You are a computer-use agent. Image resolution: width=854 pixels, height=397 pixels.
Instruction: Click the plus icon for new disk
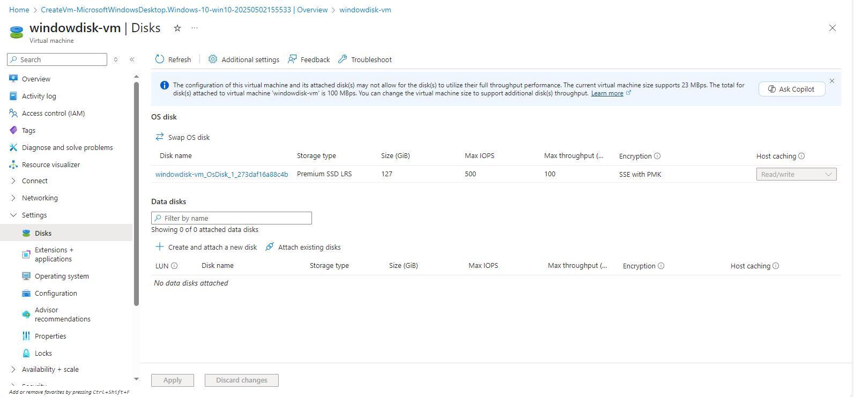pos(160,247)
